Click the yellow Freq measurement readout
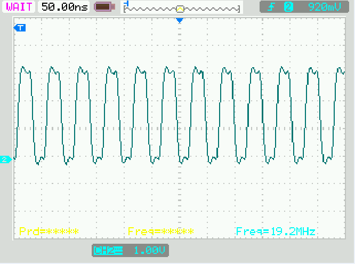Screen dimensions: 355x264 (x=161, y=231)
